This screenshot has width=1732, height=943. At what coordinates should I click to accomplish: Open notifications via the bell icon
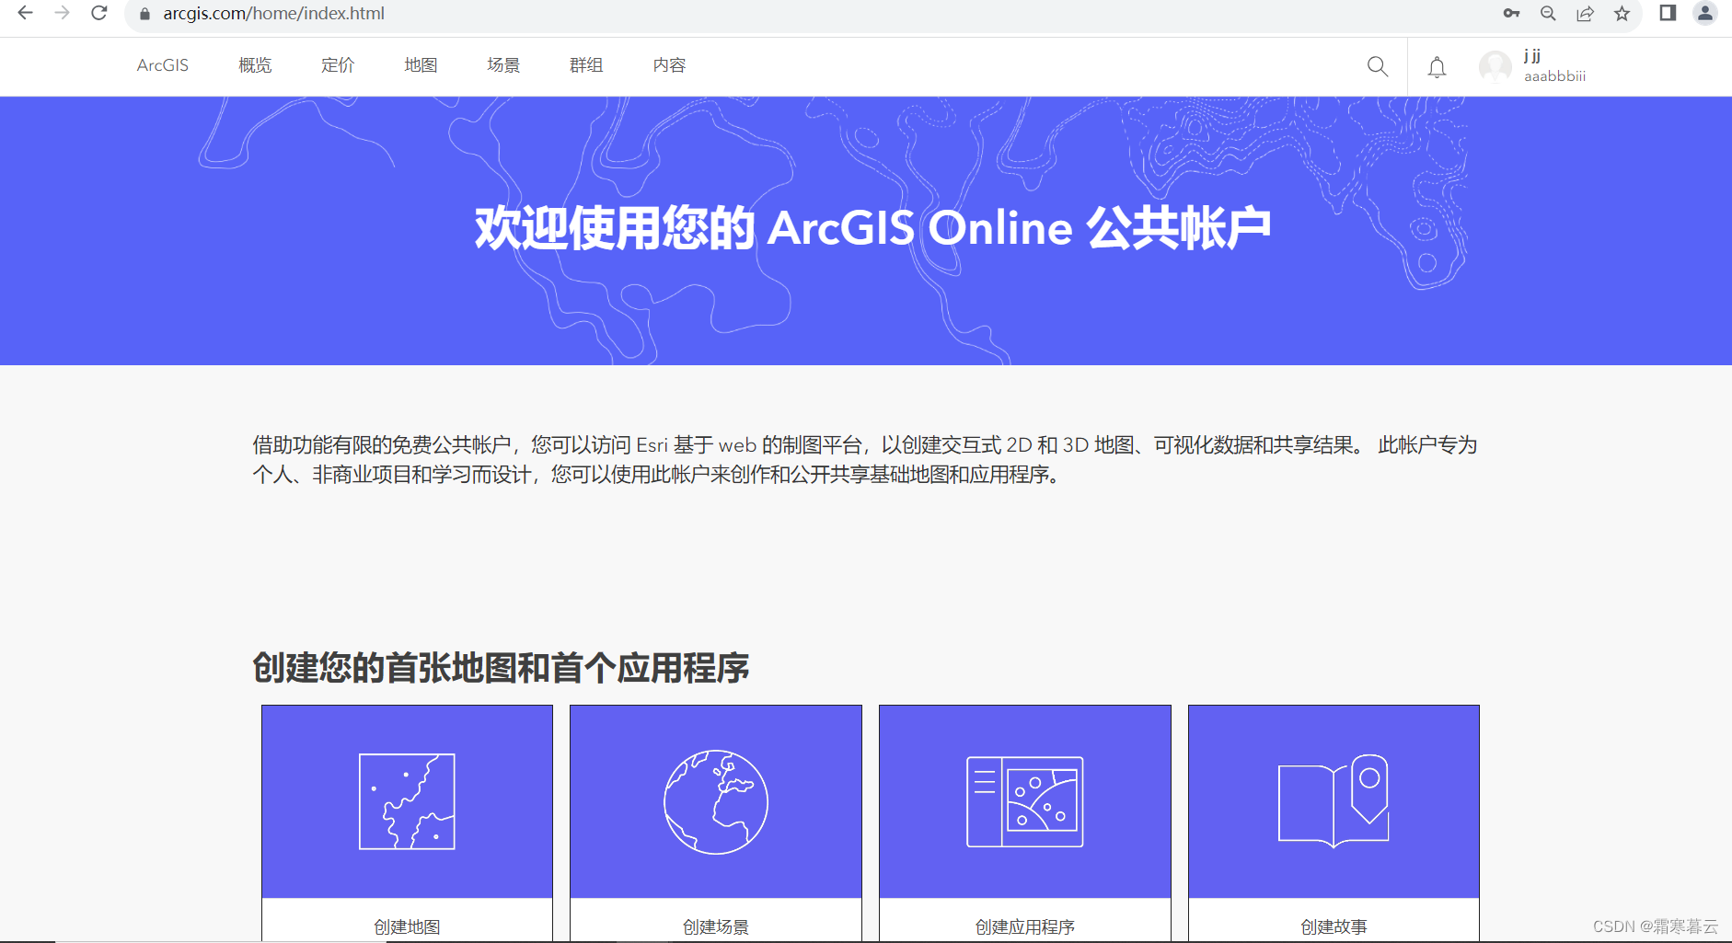pyautogui.click(x=1437, y=66)
